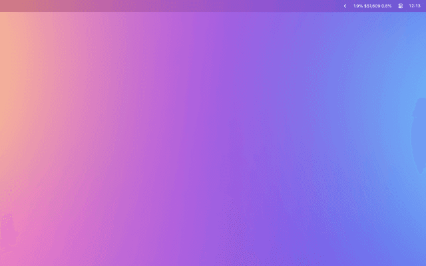426x266 pixels.
Task: Click the top bar's middle empty area
Action: [200, 6]
